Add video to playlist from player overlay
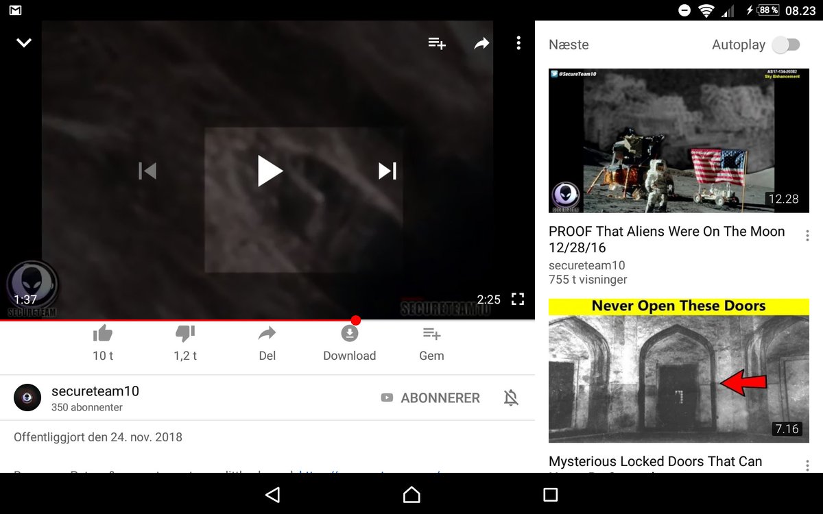This screenshot has height=514, width=823. [x=437, y=43]
